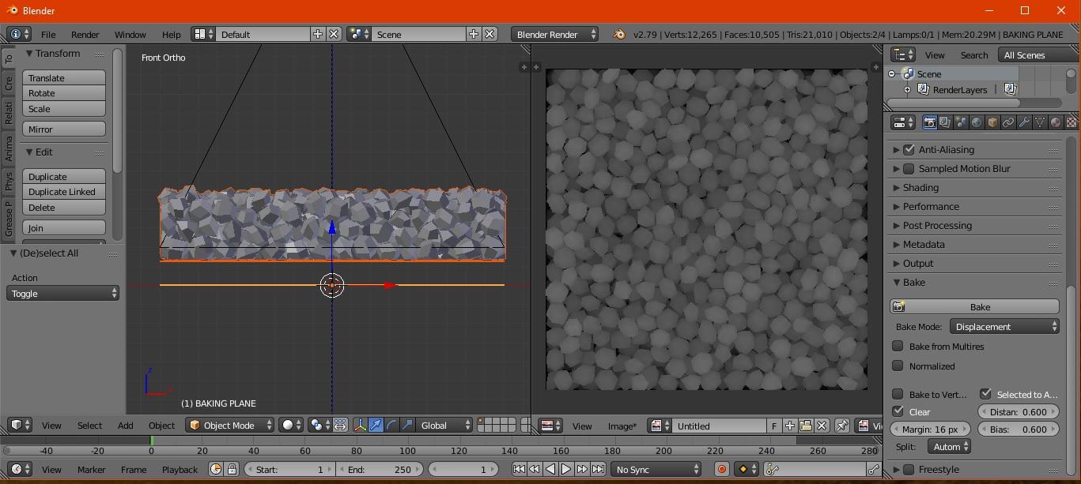Enable automatic keyframe record button
Image resolution: width=1081 pixels, height=484 pixels.
point(721,469)
